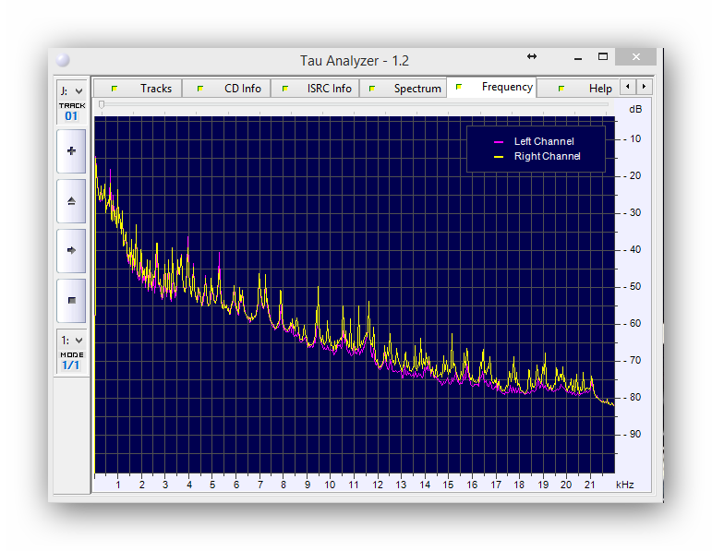Screen dimensions: 712x551
Task: Click the MODE label in left panel
Action: pyautogui.click(x=72, y=354)
